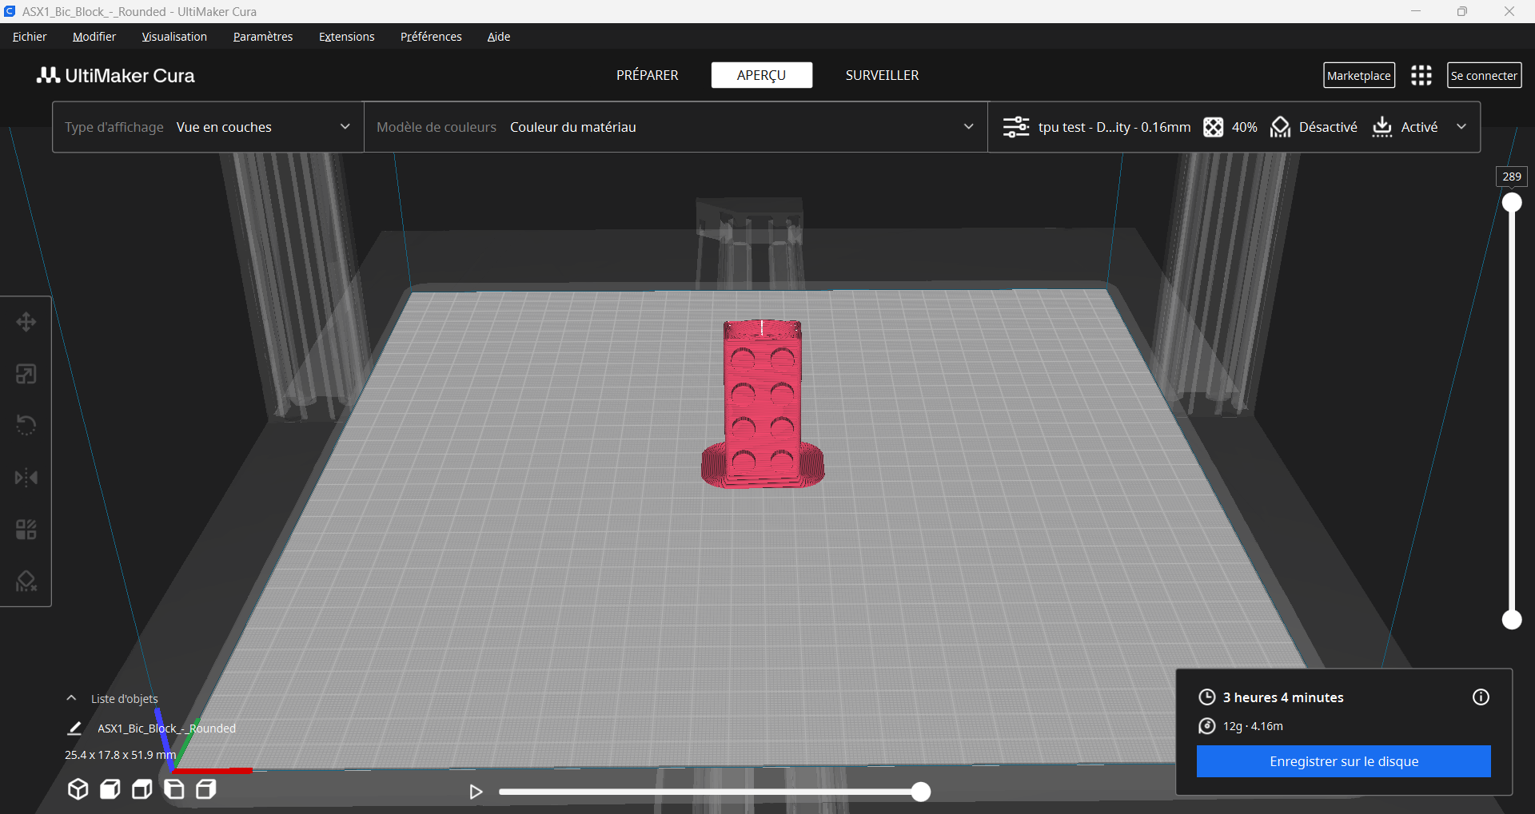Viewport: 1535px width, 814px height.
Task: Click the 12g · 4.16m material estimate
Action: (x=1253, y=726)
